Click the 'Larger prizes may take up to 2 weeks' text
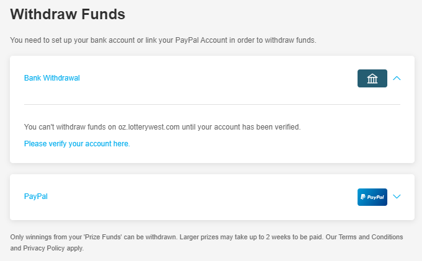 (x=252, y=237)
